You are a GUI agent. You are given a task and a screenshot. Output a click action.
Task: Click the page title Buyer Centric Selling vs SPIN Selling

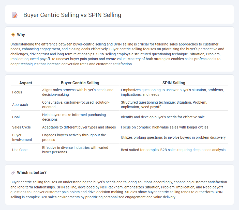72,15
